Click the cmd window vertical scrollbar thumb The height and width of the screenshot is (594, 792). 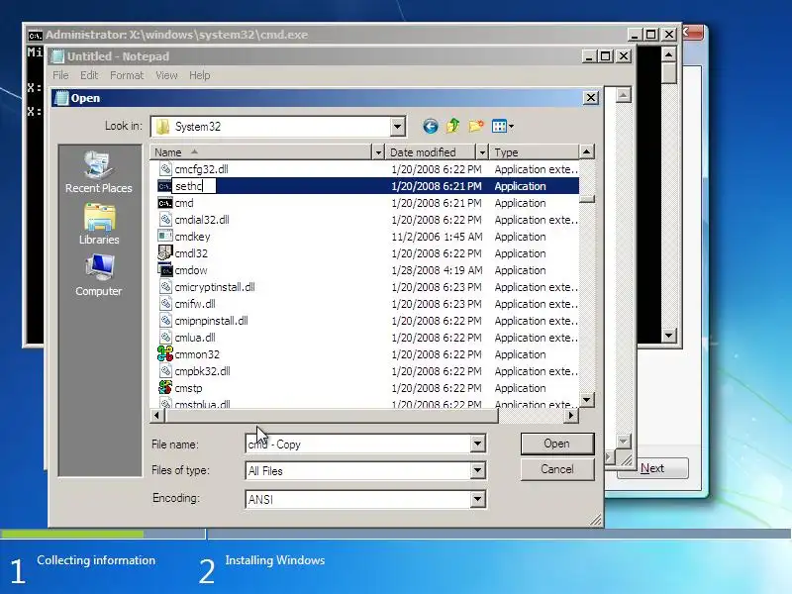coord(669,73)
